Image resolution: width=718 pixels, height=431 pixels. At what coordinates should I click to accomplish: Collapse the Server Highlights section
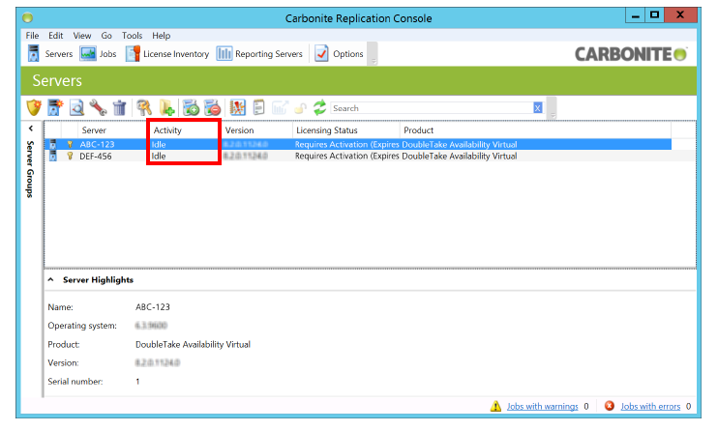[x=51, y=279]
